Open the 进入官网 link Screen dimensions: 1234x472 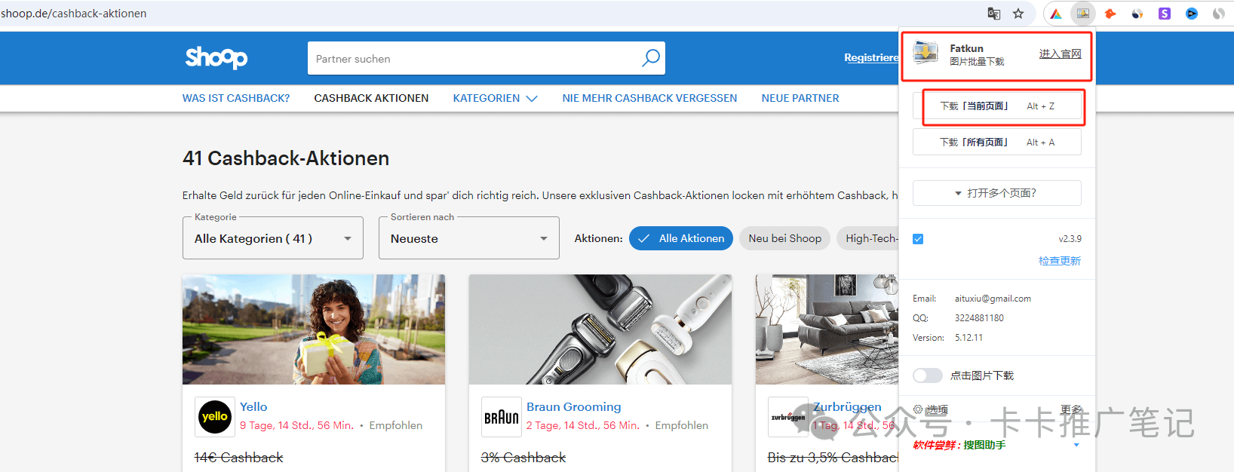tap(1061, 54)
